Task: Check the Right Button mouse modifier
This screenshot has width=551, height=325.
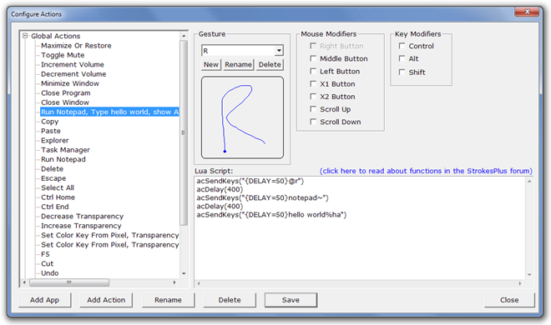Action: [313, 46]
